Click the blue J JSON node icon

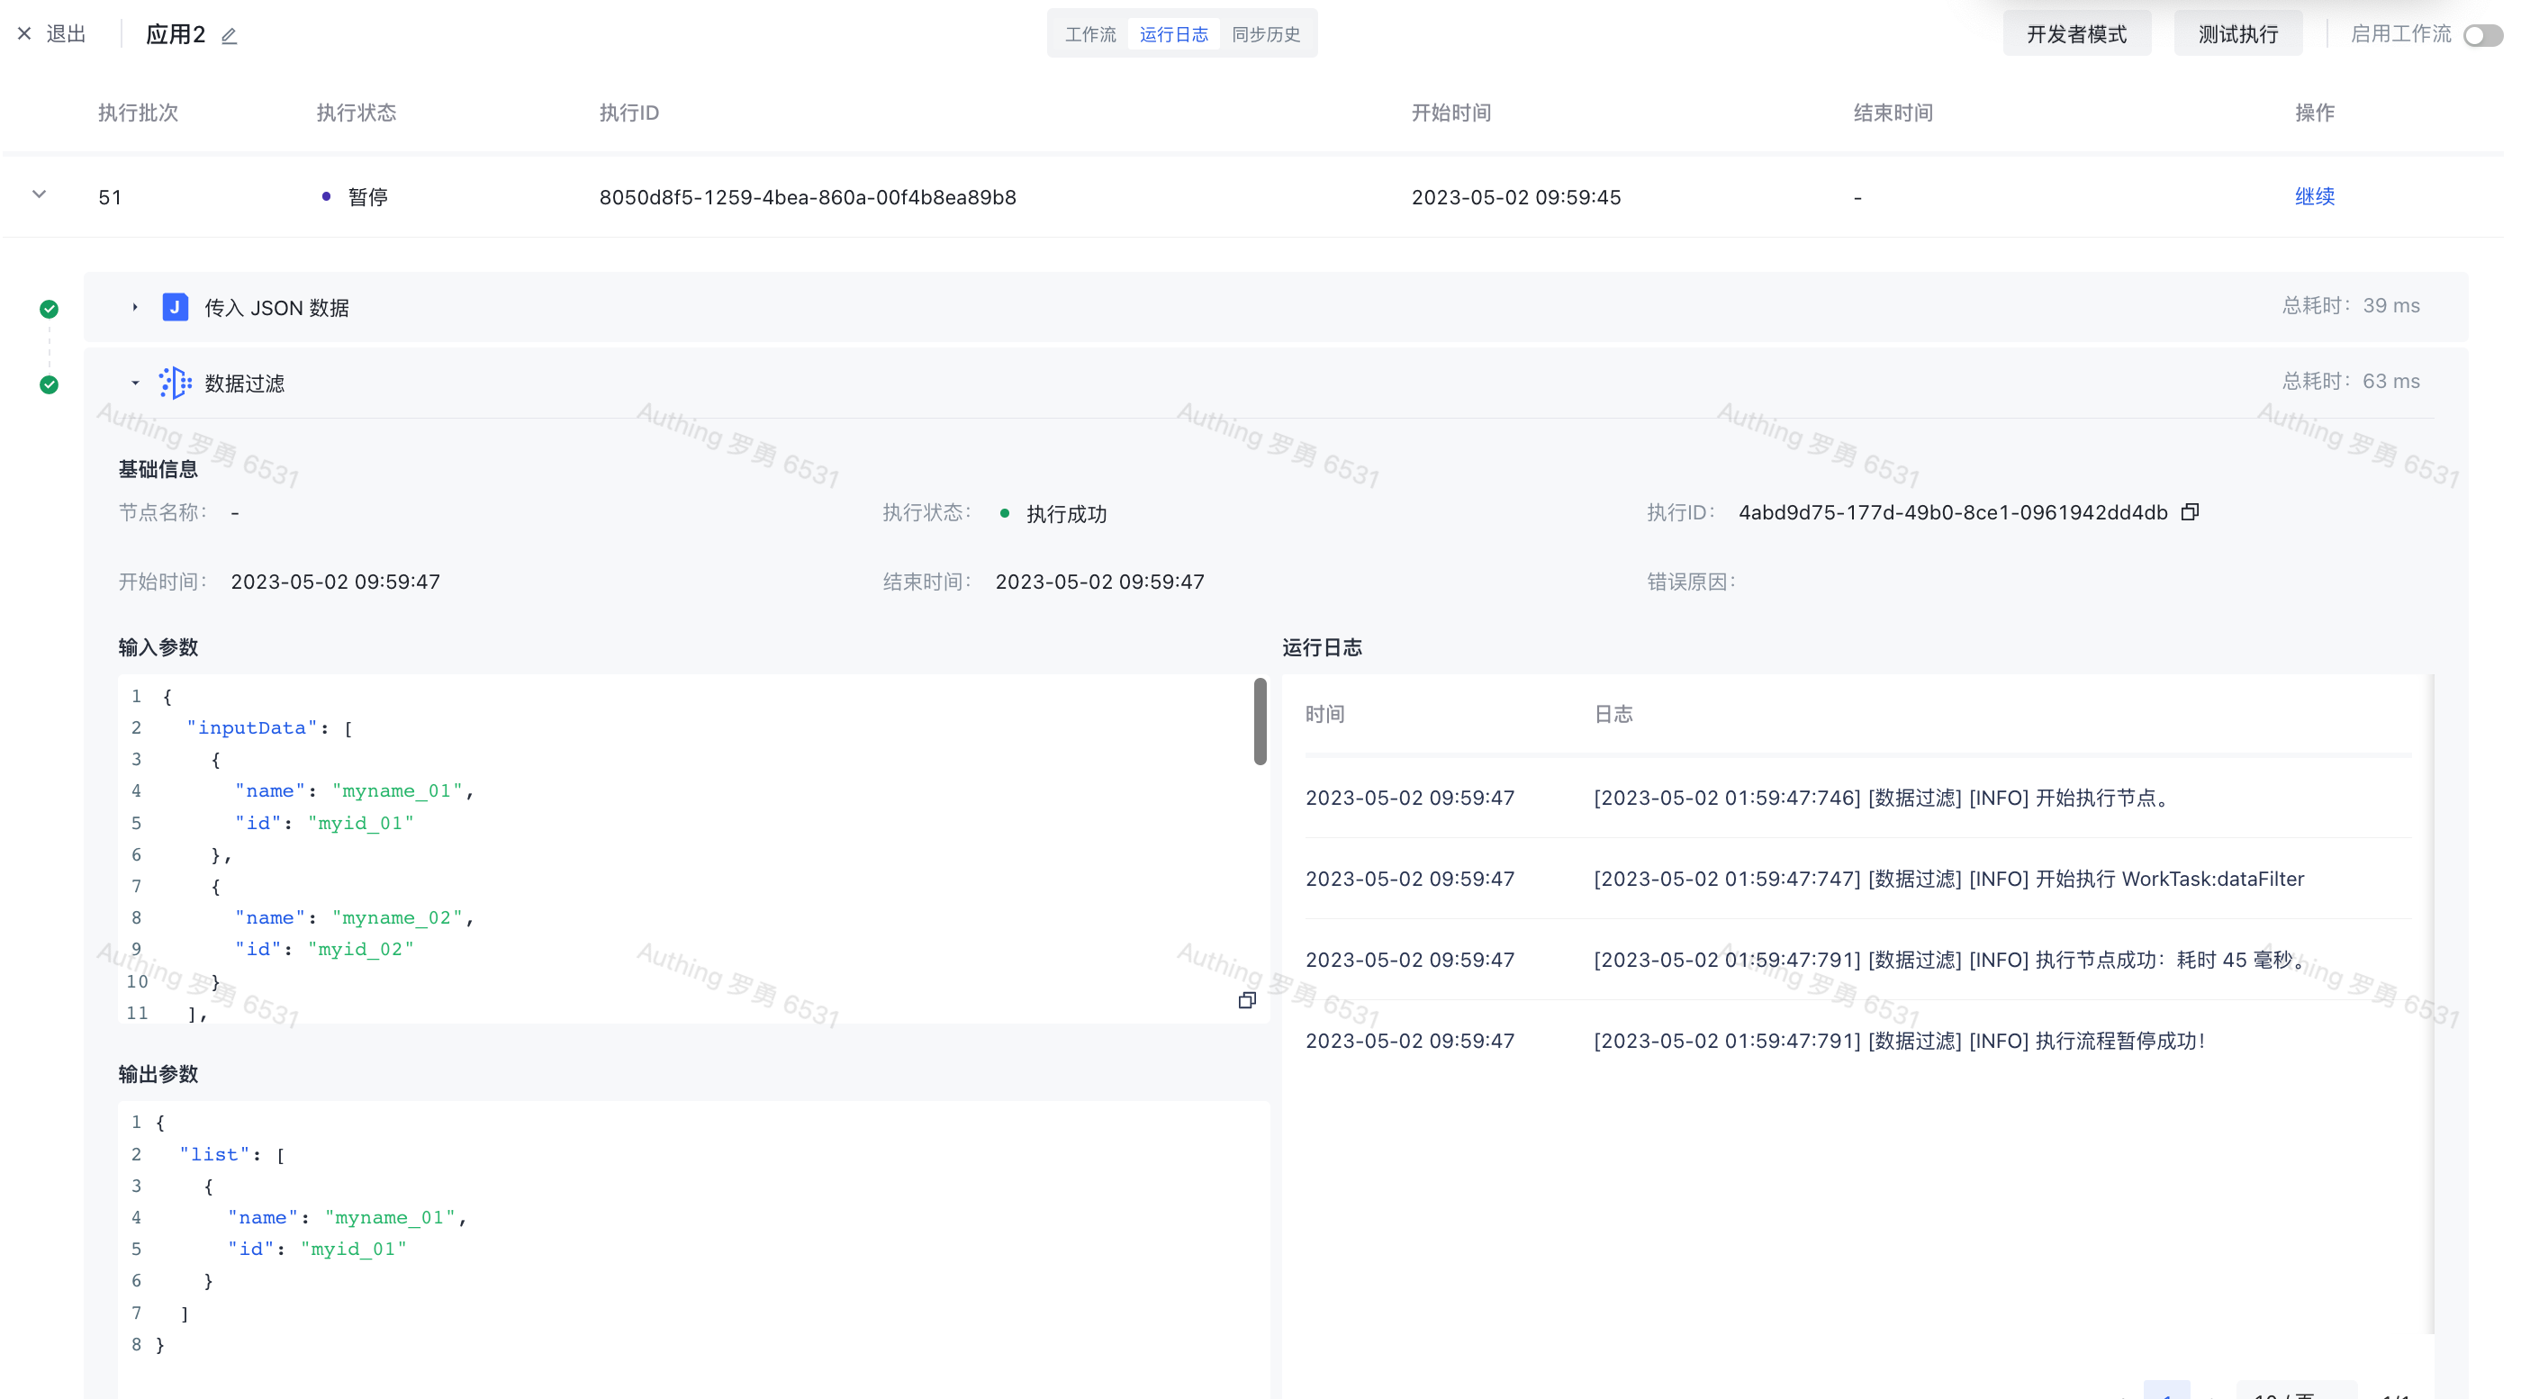coord(176,307)
